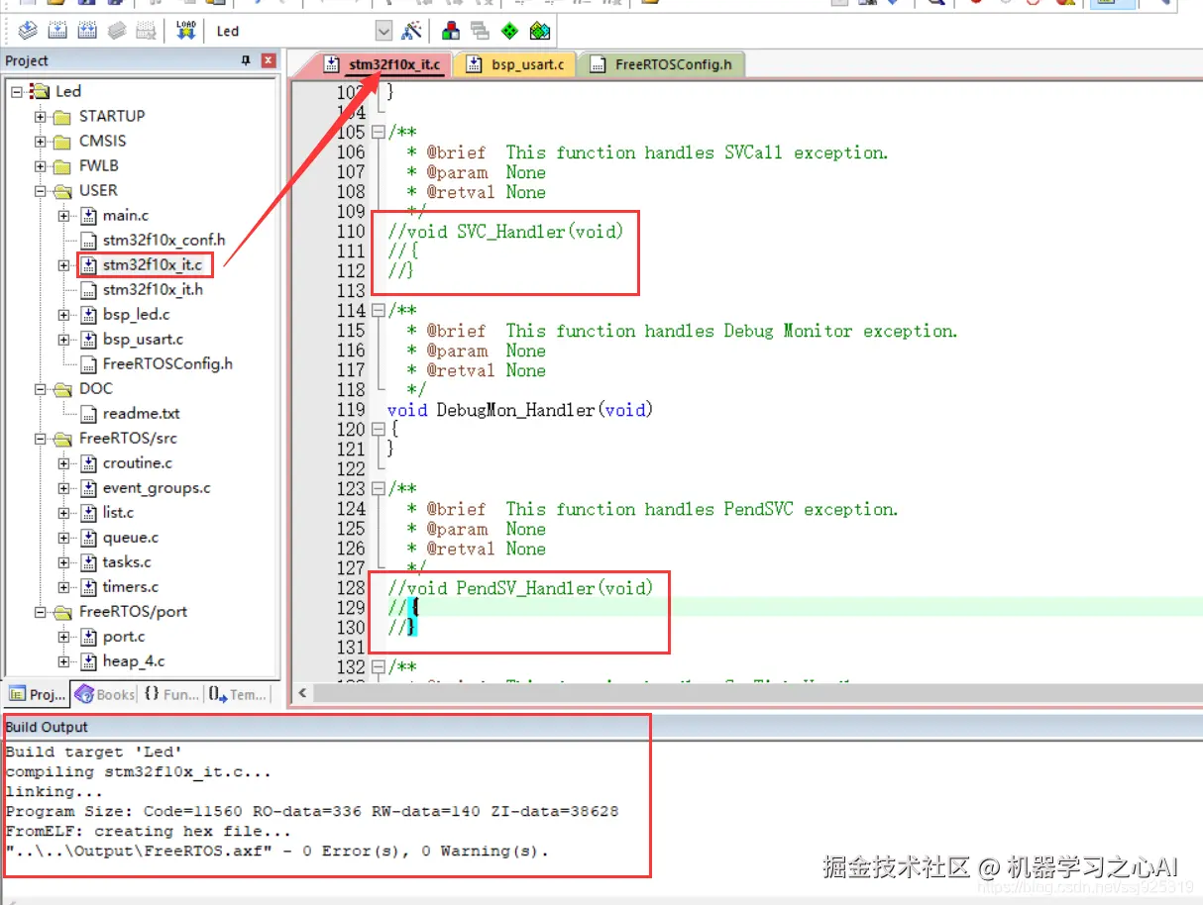Select stm32f10x_it.h in project tree
Viewport: 1203px width, 905px height.
pos(153,289)
